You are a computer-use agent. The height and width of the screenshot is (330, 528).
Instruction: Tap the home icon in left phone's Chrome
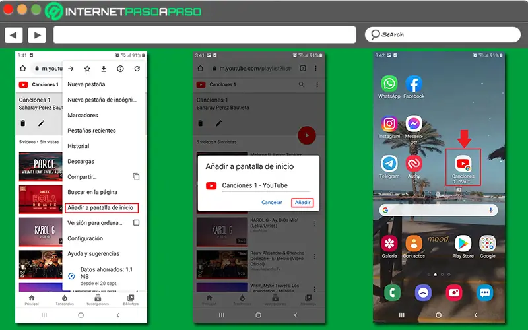(x=23, y=69)
